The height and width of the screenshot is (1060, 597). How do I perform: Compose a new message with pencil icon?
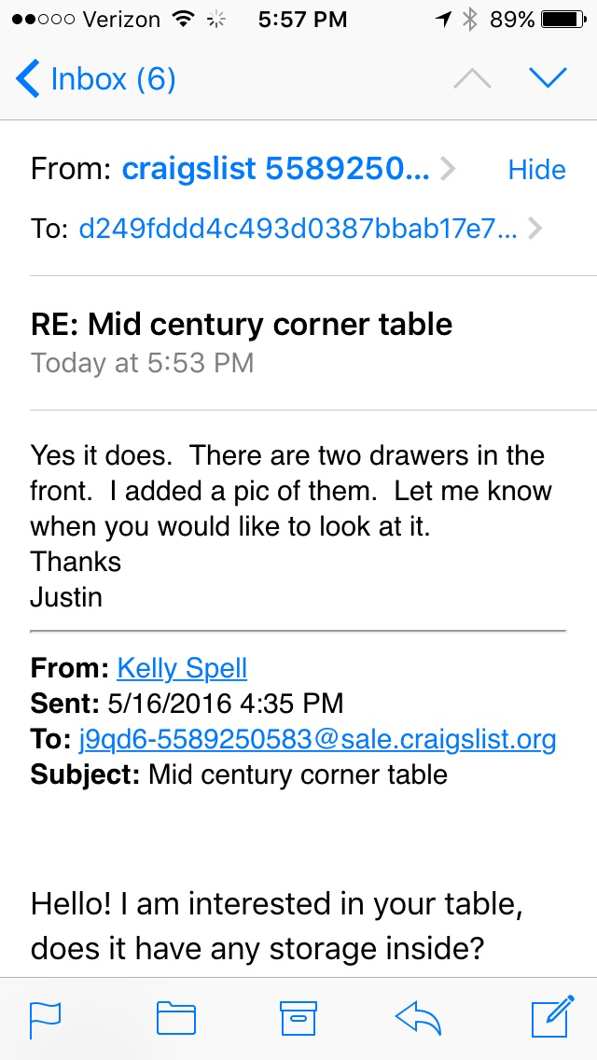click(x=552, y=1018)
